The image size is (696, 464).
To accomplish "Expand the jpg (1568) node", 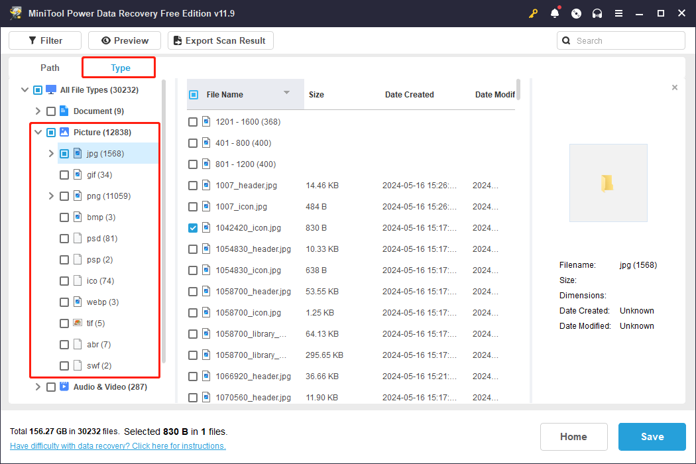I will pyautogui.click(x=51, y=154).
